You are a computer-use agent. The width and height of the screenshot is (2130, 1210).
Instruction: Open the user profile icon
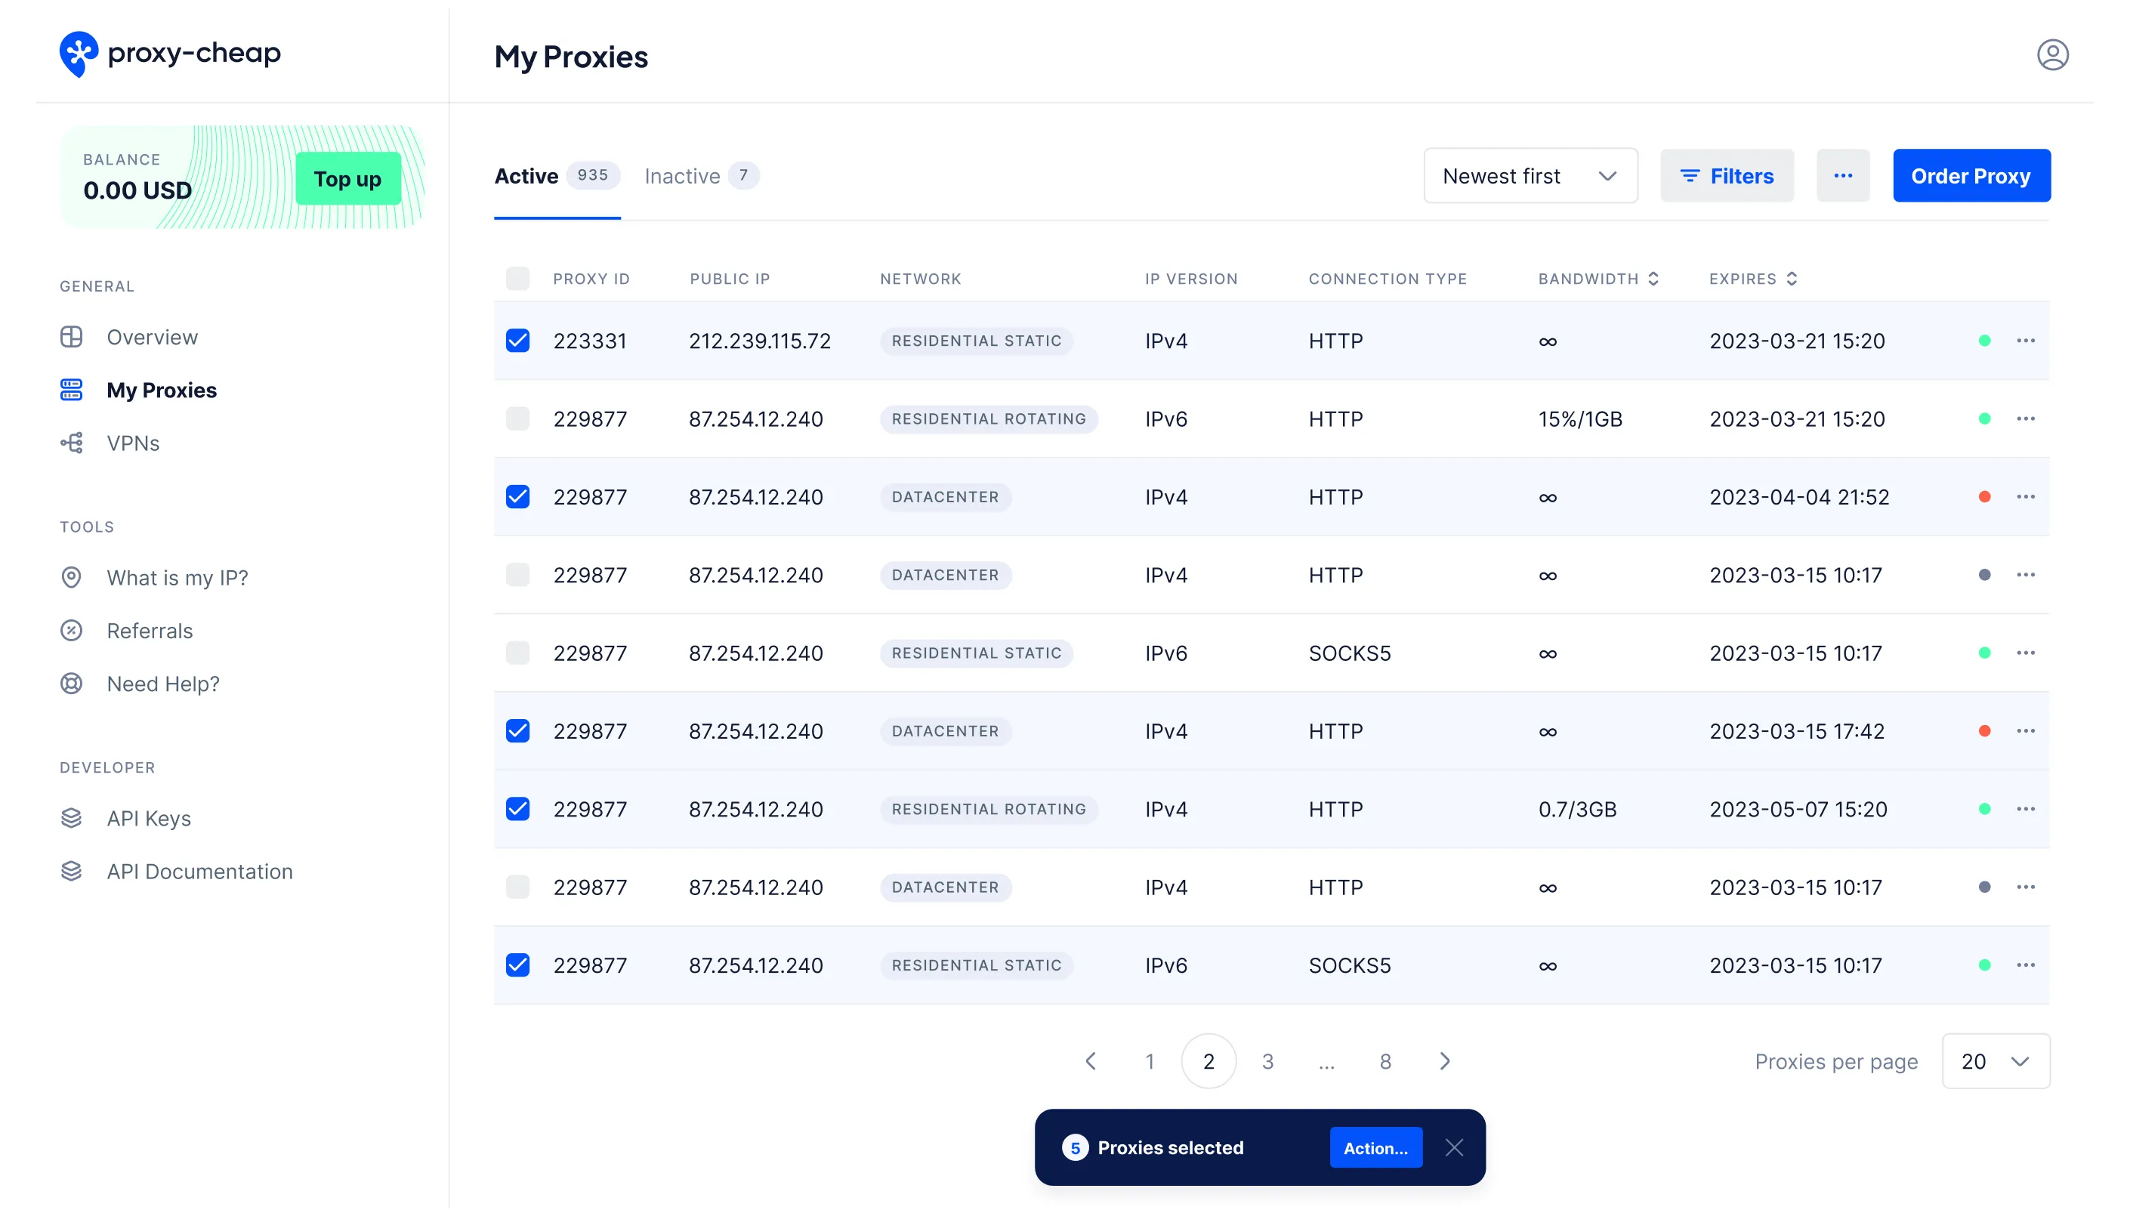click(2053, 54)
